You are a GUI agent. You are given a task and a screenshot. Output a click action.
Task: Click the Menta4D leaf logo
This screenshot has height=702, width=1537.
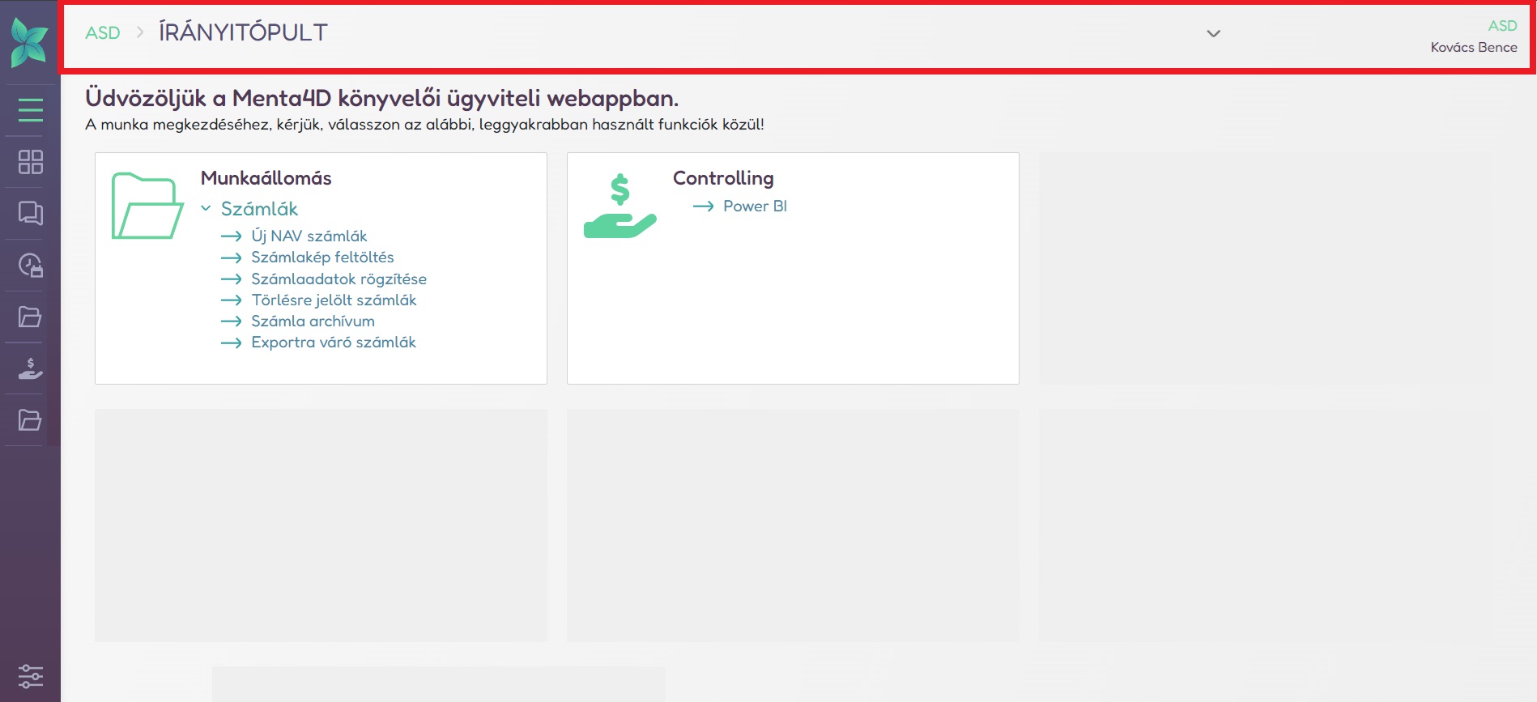[29, 41]
